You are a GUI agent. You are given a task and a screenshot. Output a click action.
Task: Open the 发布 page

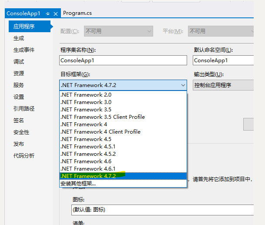point(19,144)
